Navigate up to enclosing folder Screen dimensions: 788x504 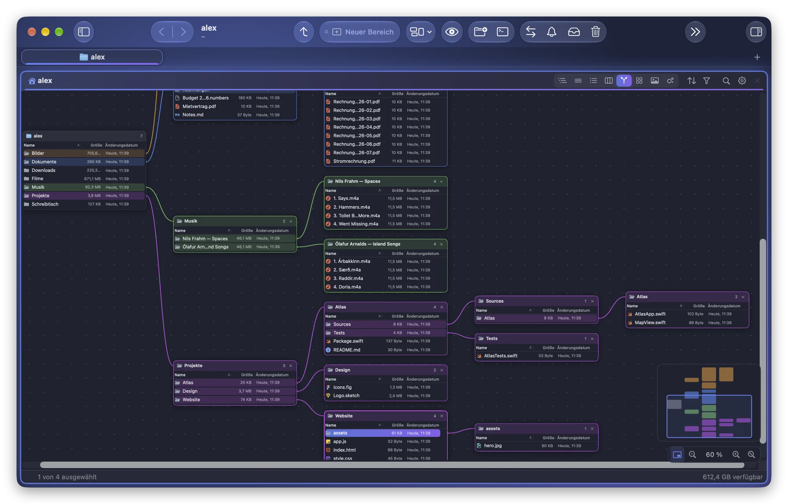tap(303, 32)
